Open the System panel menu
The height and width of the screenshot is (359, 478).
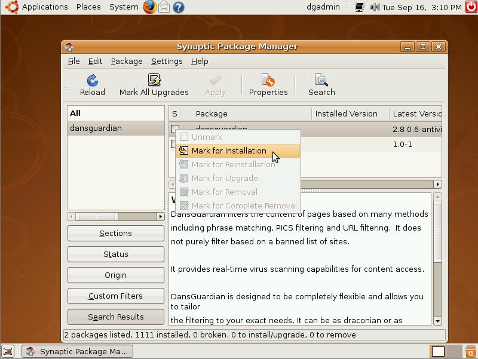click(124, 7)
